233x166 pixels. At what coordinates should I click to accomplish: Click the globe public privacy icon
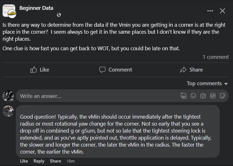click(x=59, y=15)
